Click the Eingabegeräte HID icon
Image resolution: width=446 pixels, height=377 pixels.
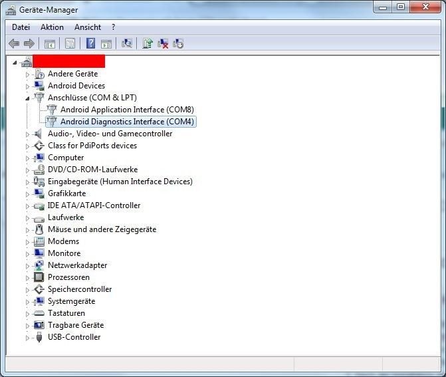tap(39, 182)
